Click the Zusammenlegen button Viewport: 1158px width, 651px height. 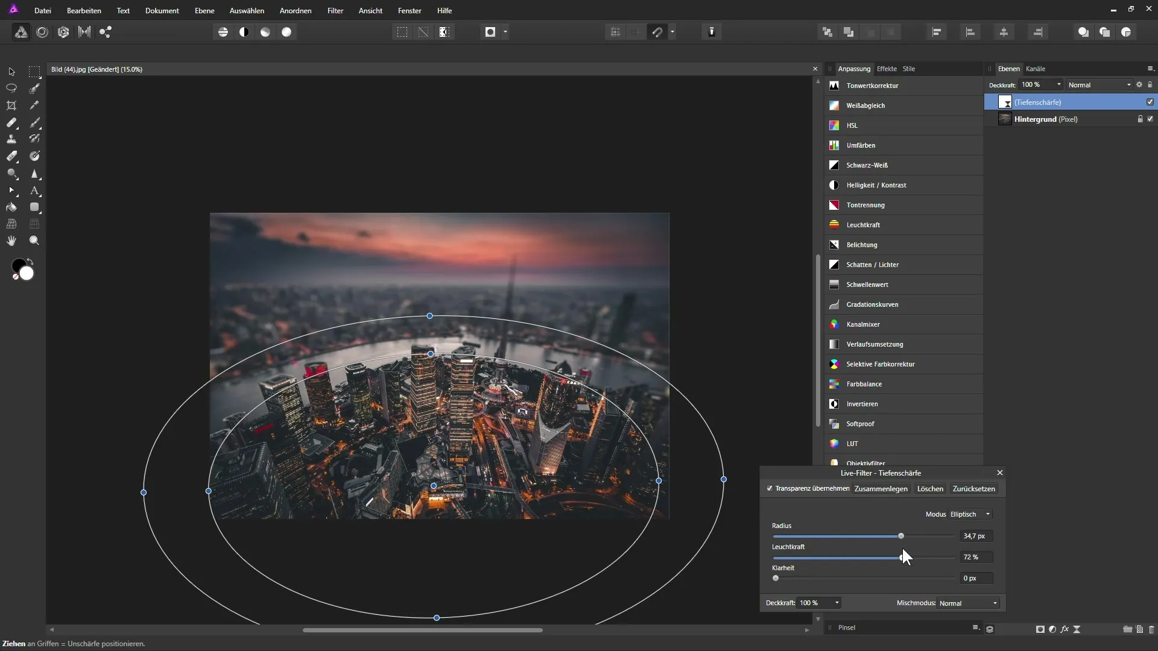point(881,489)
